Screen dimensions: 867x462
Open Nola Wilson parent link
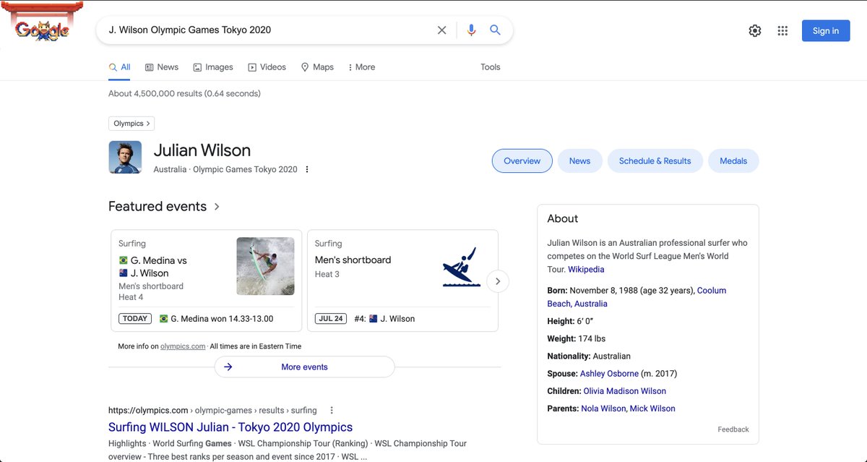tap(603, 408)
